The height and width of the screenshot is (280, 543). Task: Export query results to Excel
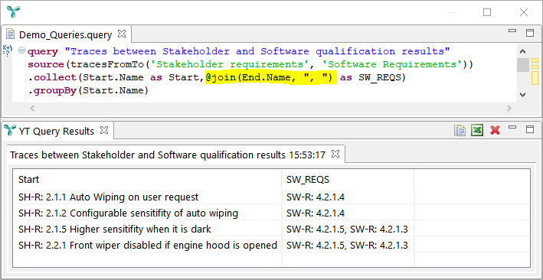[477, 131]
